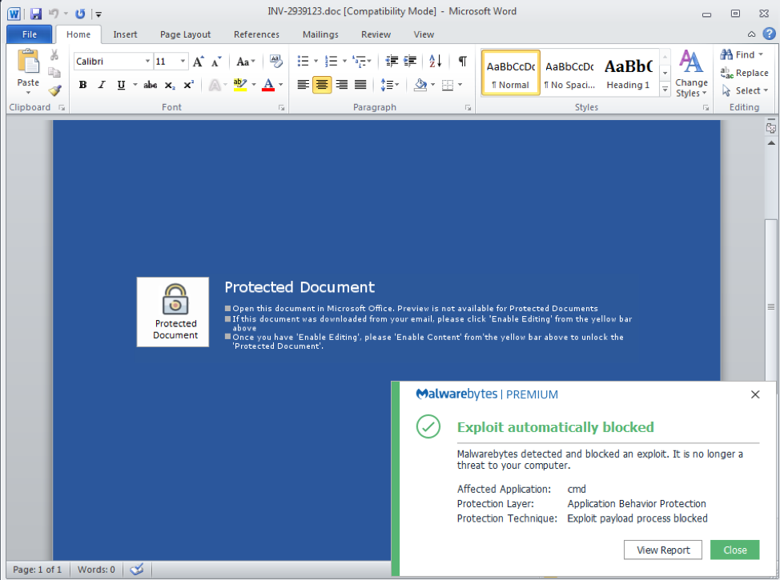
Task: Click green Close button in Malwarebytes alert
Action: tap(734, 550)
